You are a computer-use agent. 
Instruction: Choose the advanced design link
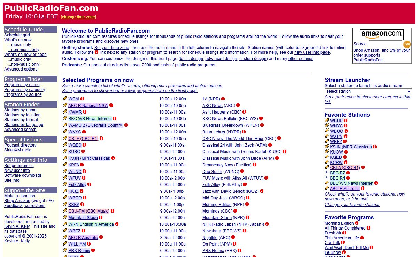point(221,59)
